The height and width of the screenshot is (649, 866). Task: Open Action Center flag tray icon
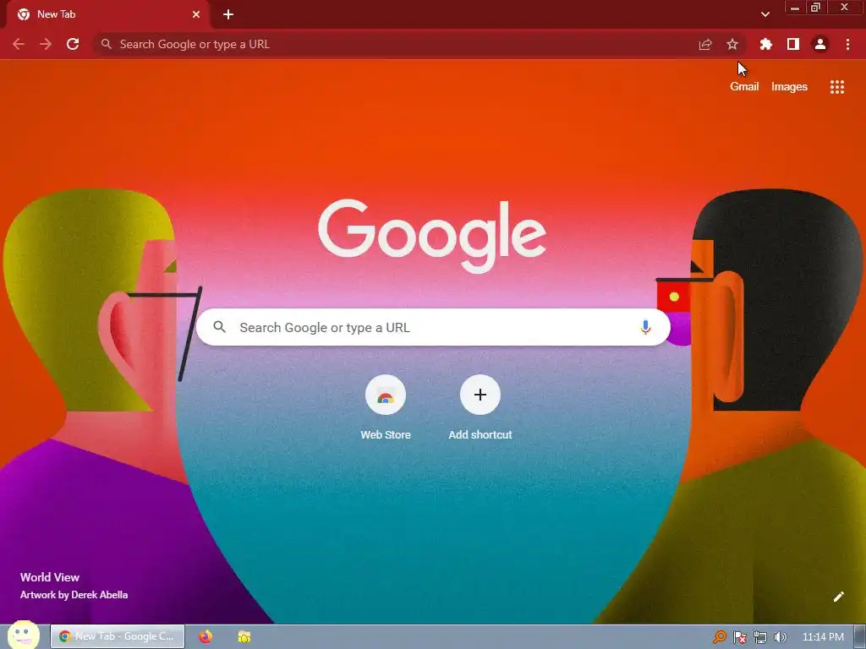pos(740,637)
